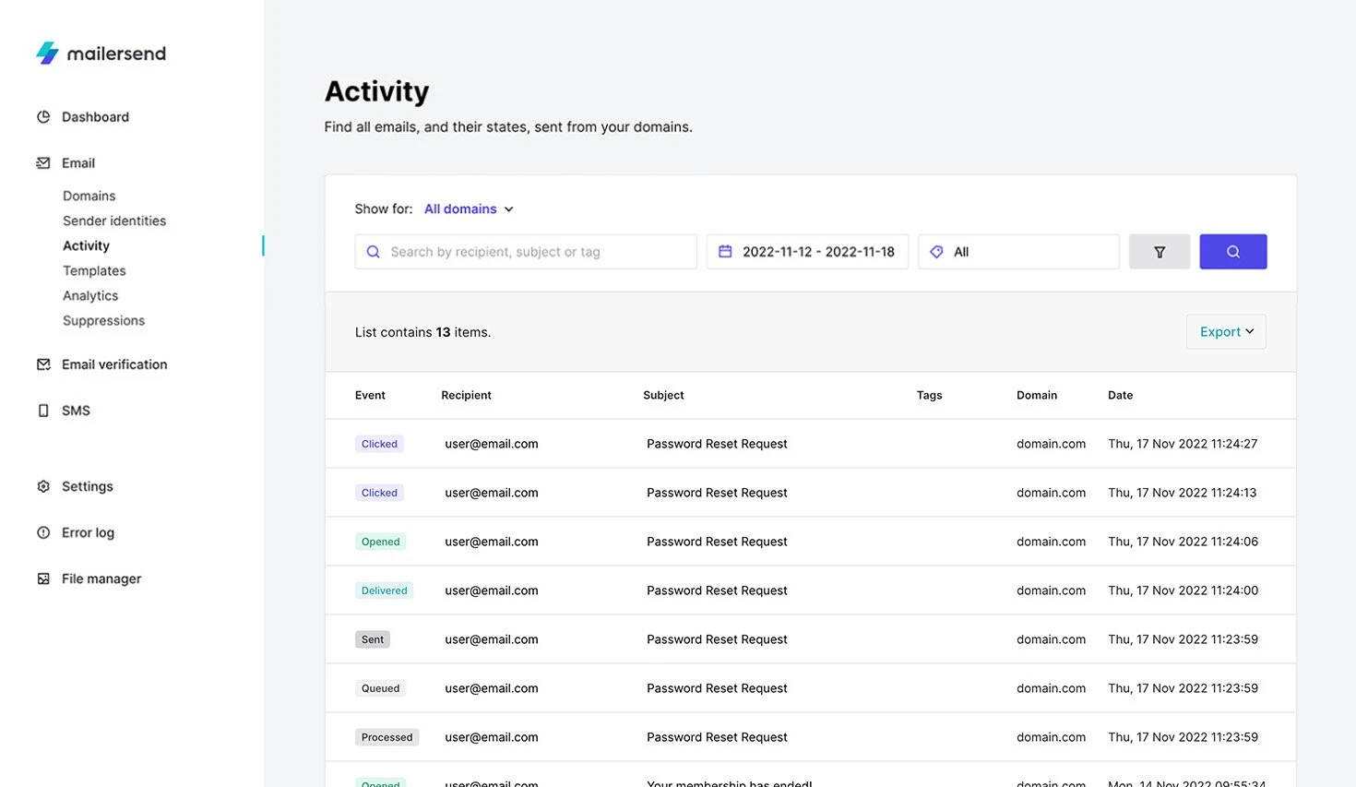The height and width of the screenshot is (787, 1356).
Task: Click the filter funnel button
Action: coord(1159,252)
